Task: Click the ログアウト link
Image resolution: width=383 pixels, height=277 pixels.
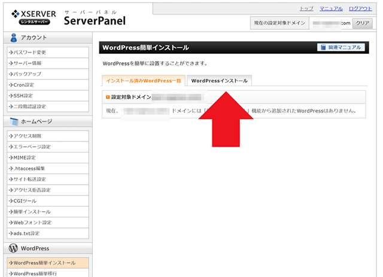Action: tap(360, 9)
